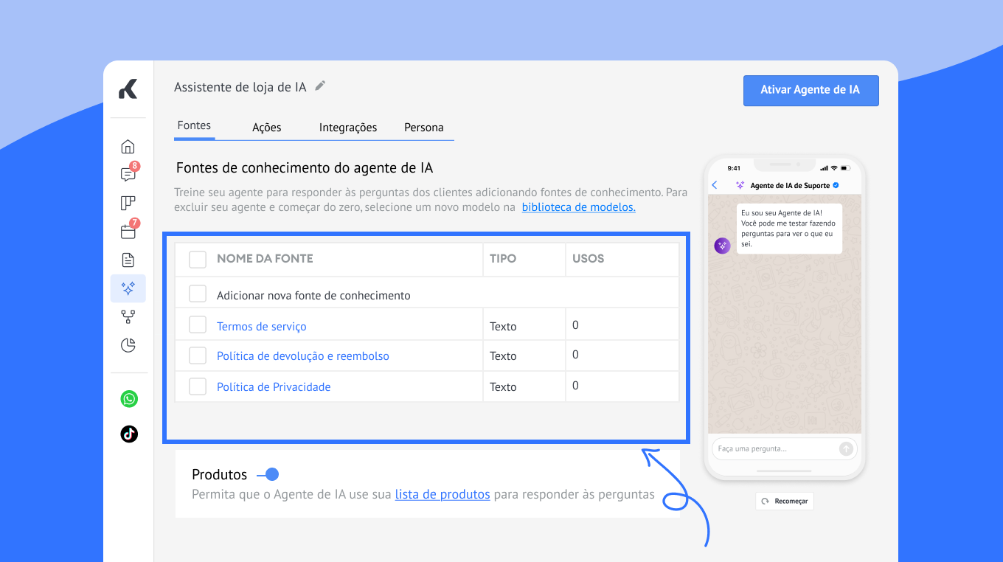Open the kanban board icon

(128, 204)
